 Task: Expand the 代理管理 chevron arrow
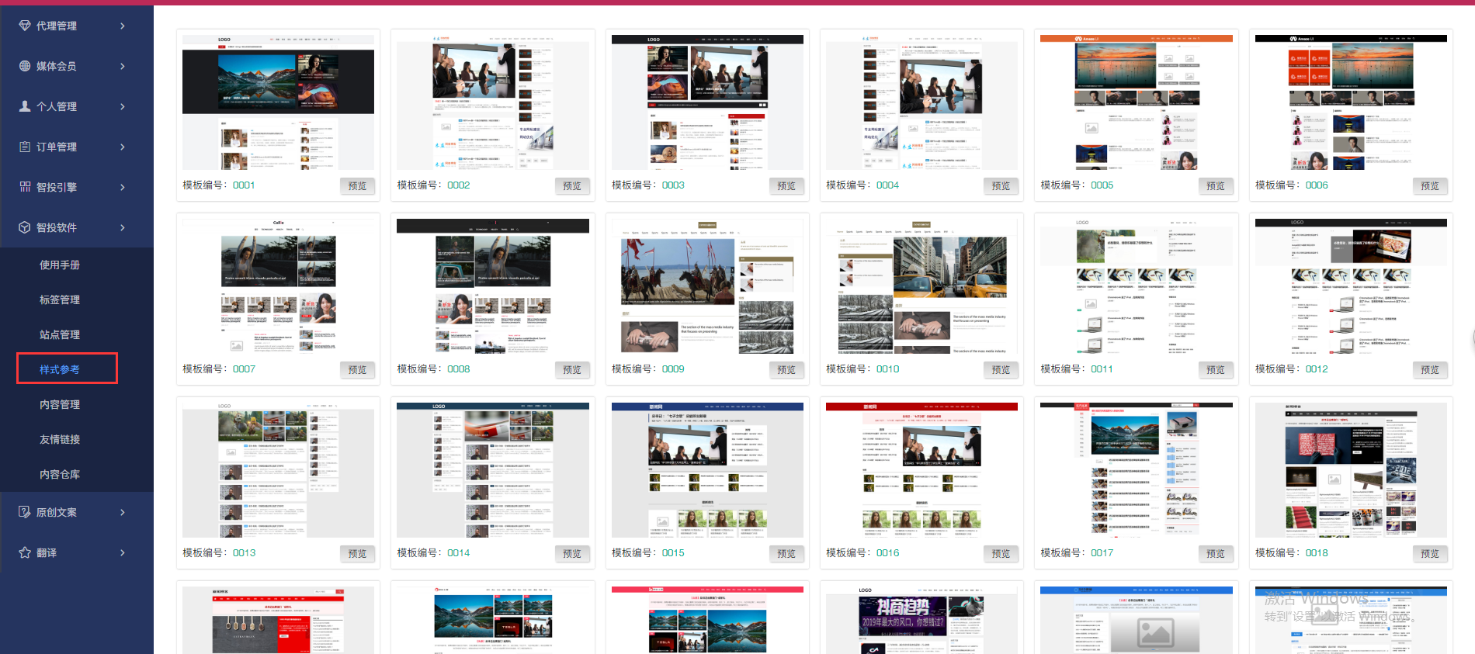123,26
